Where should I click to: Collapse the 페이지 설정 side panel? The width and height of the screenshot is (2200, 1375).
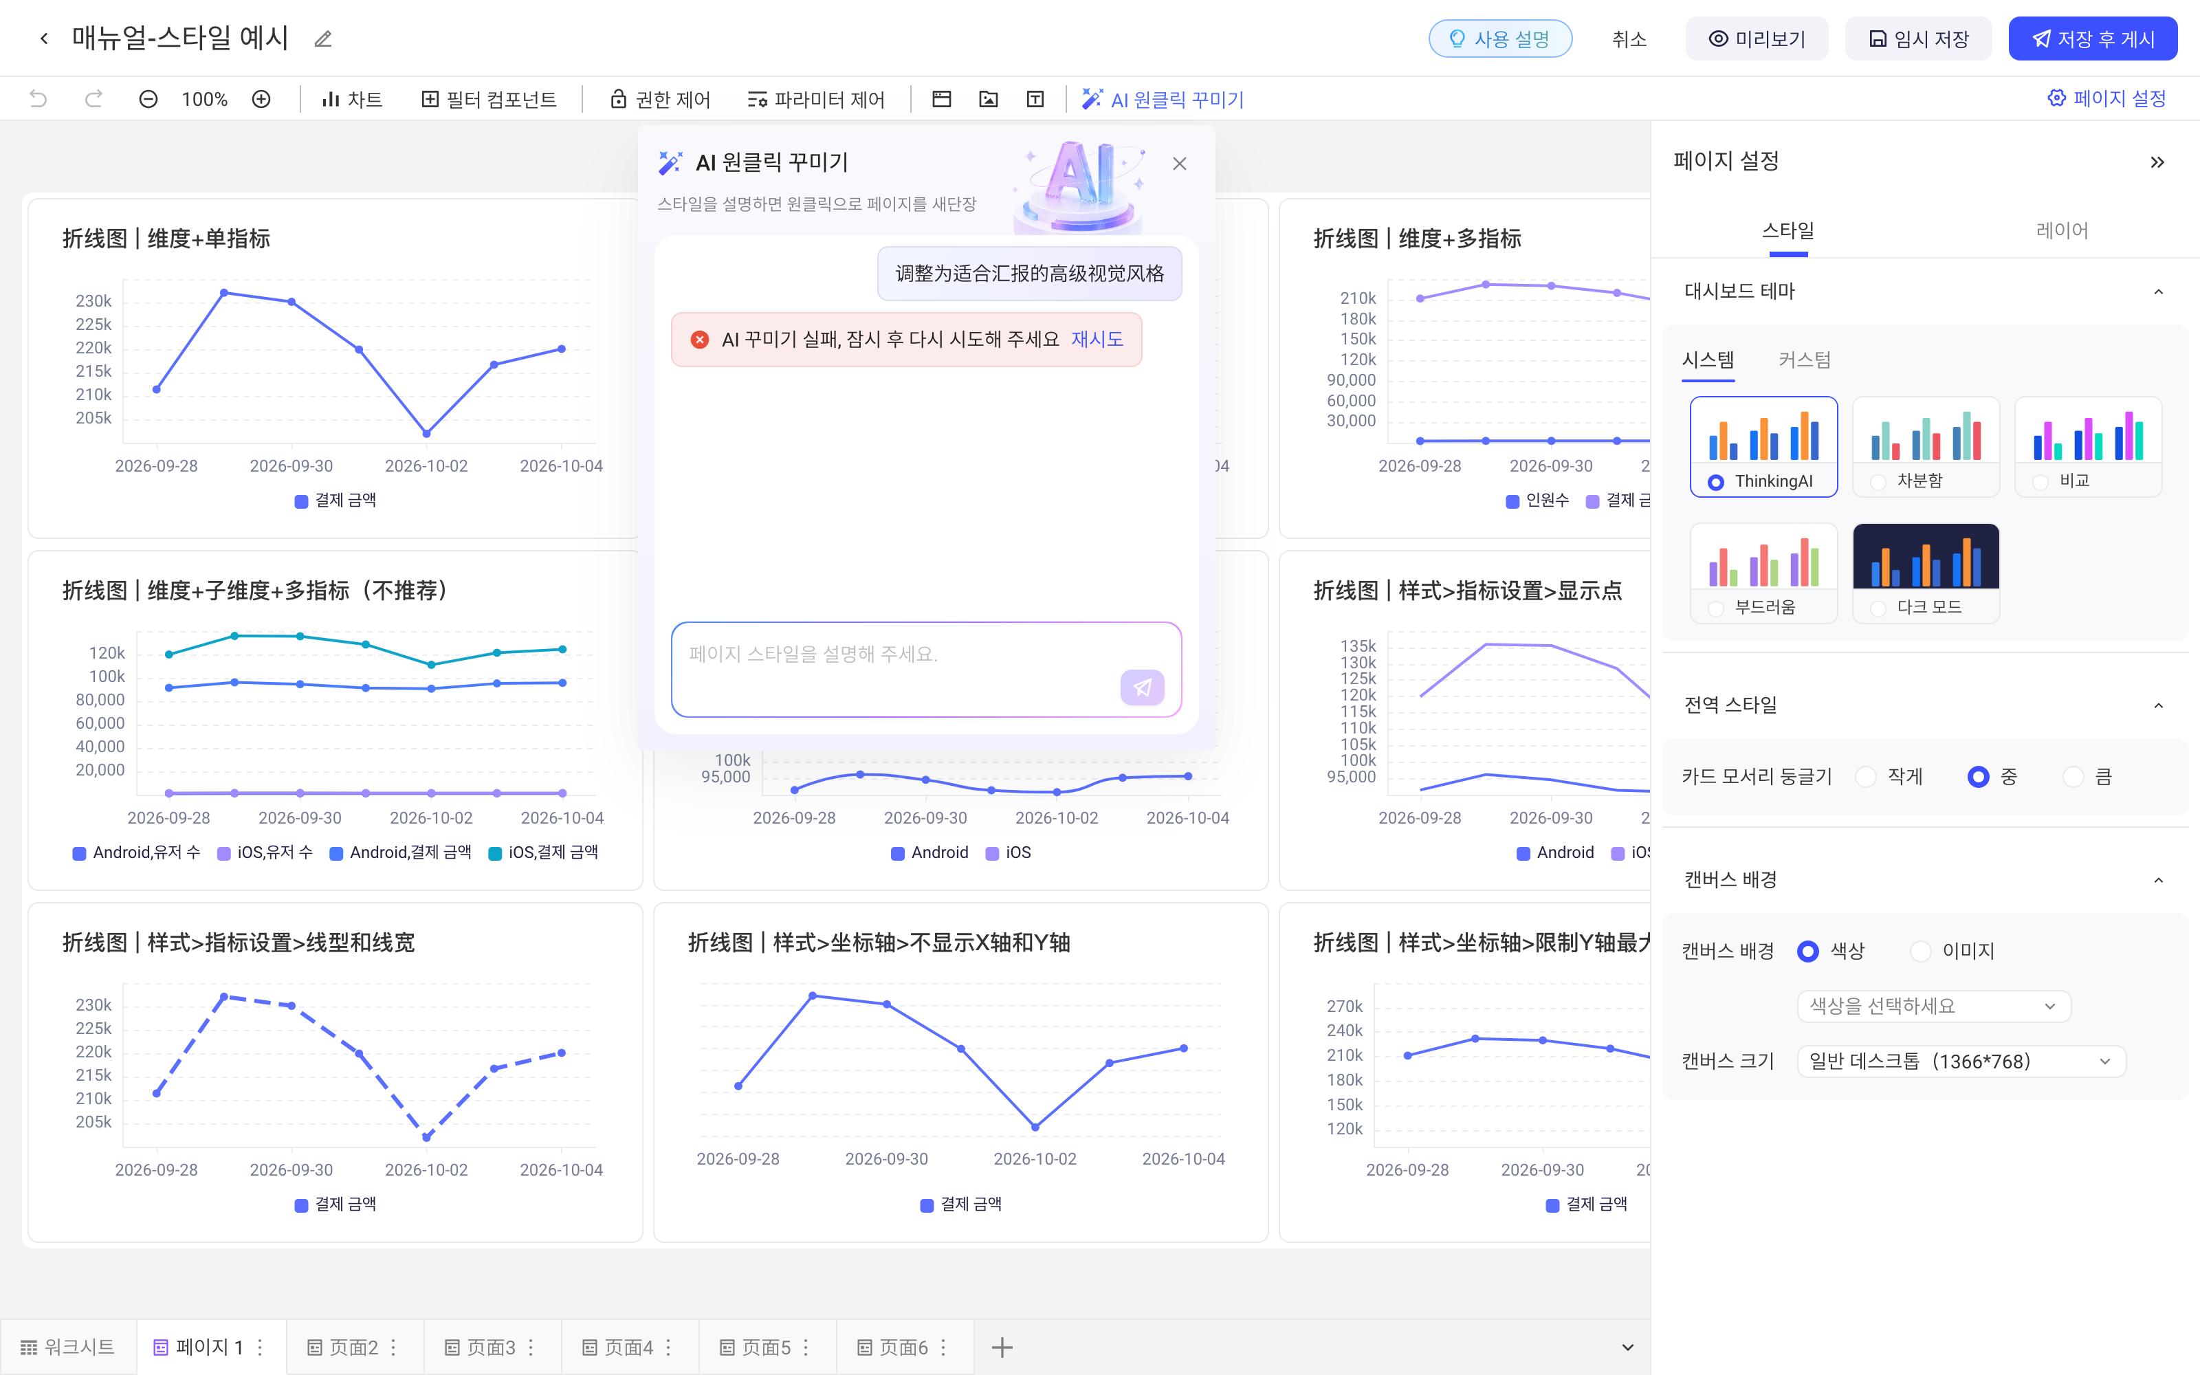point(2157,163)
